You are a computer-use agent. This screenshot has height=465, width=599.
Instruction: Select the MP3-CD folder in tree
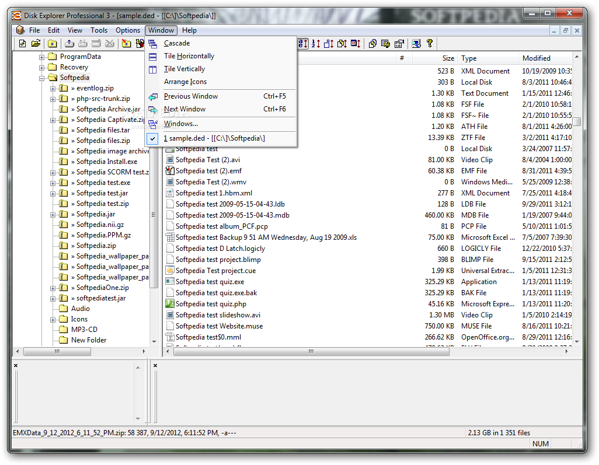[84, 330]
